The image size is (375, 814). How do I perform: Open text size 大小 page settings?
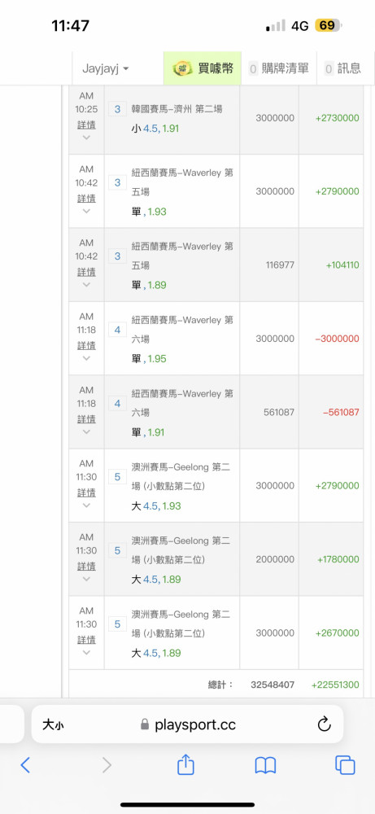53,724
